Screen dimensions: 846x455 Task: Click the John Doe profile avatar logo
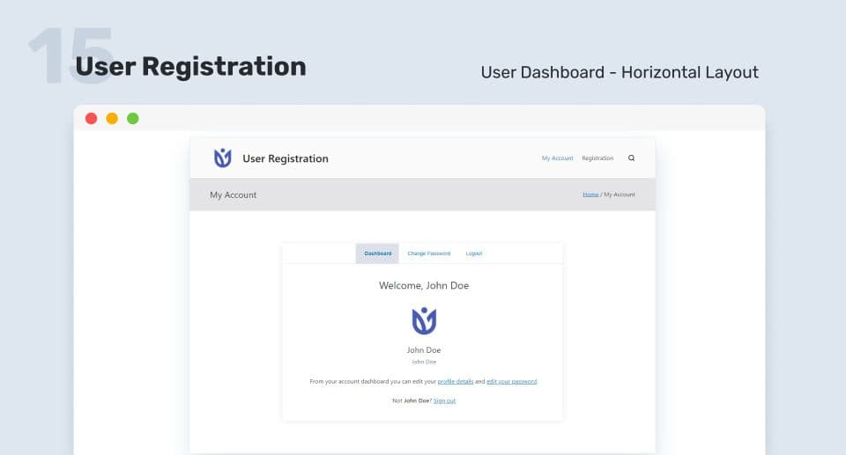pos(424,320)
